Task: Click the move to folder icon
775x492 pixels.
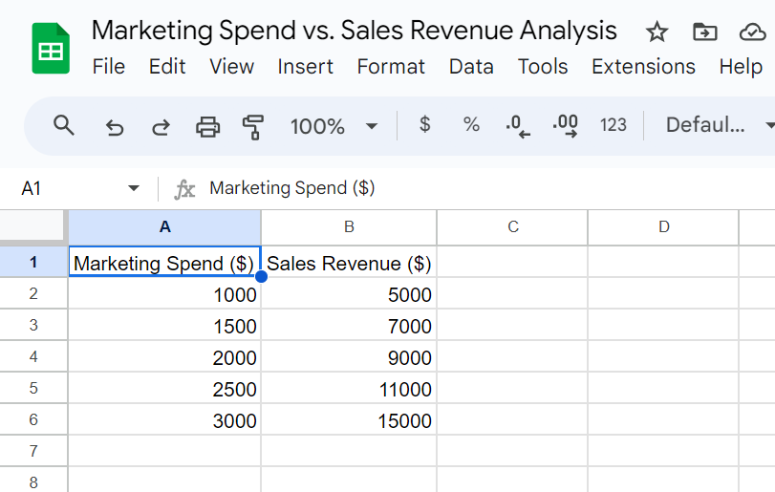Action: [704, 32]
